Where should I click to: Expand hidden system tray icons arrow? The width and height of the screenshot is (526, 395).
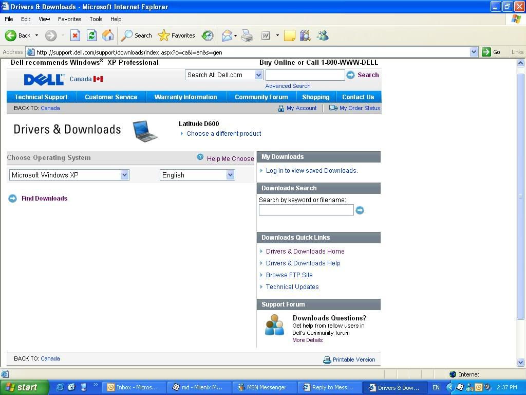(450, 387)
